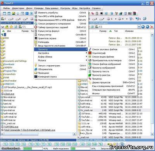Open the right panel path history dropdown
Screen dimensions: 155x151
tap(139, 27)
